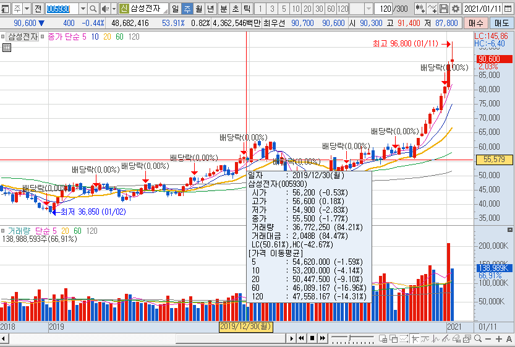Click the play button in the bottom replay controls
Screen dimensions: 515x347
tap(291, 338)
